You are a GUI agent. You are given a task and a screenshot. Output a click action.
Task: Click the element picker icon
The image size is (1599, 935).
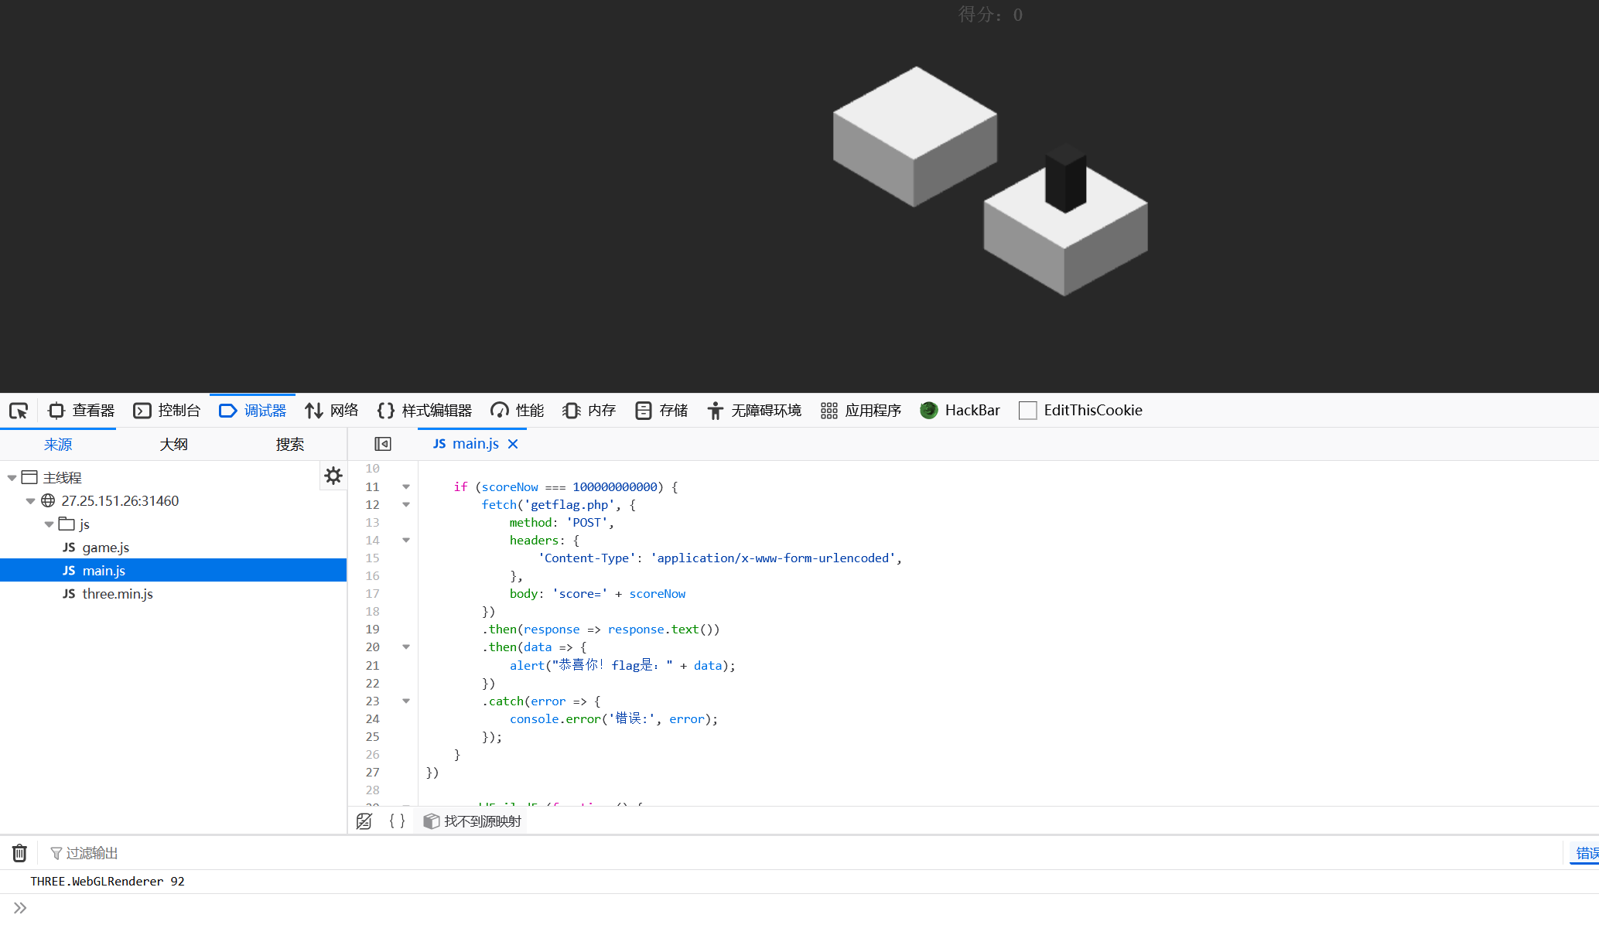(x=19, y=411)
